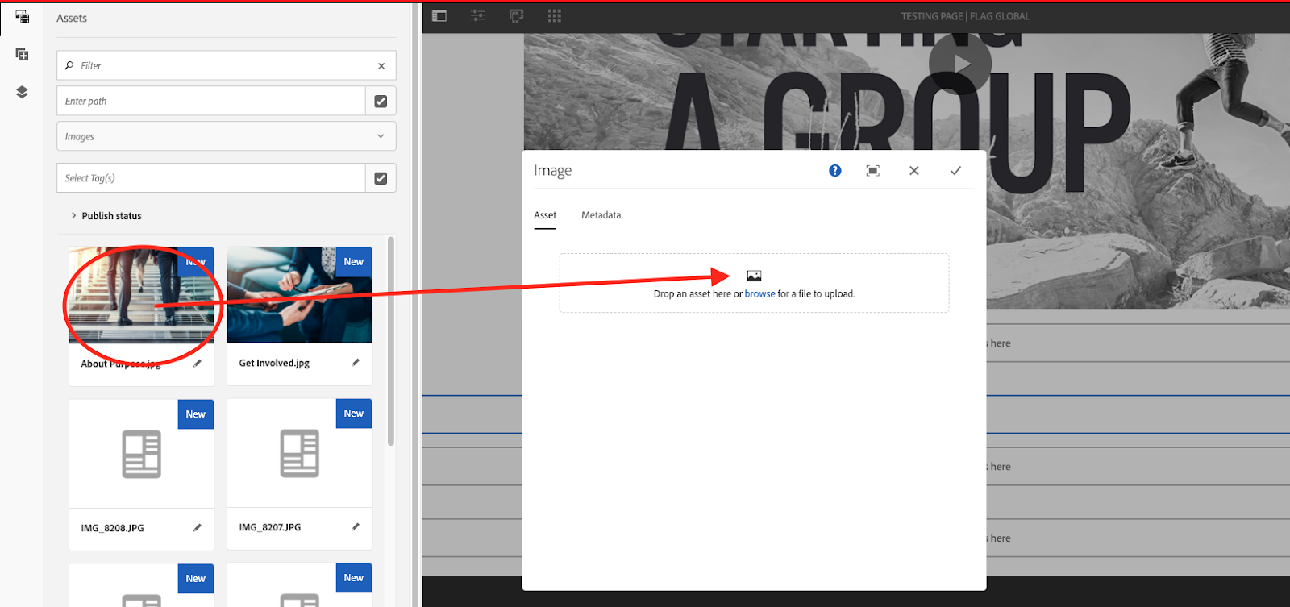This screenshot has height=607, width=1290.
Task: Open the grid view toolbar icon
Action: click(x=555, y=16)
